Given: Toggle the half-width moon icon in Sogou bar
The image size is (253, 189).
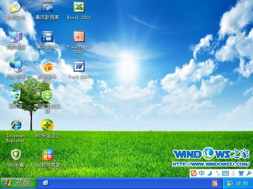Looking at the screenshot, I should (210, 173).
